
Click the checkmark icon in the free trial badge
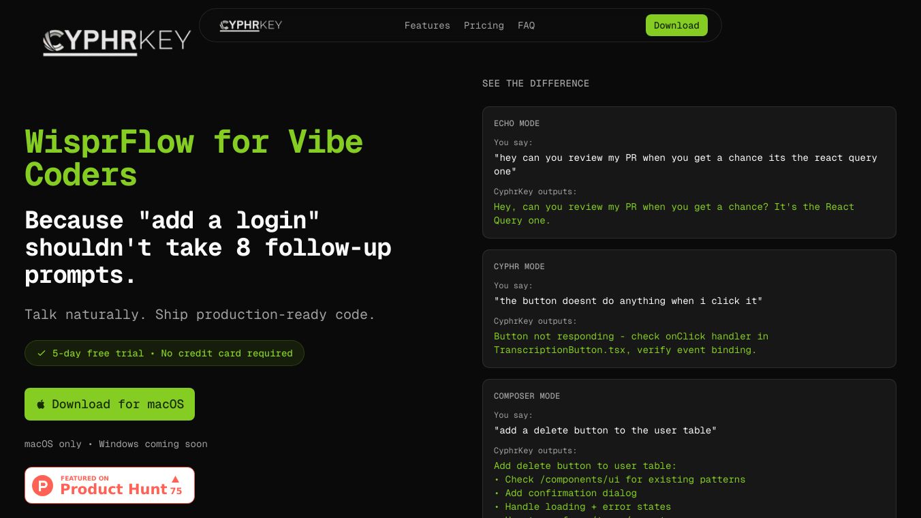pyautogui.click(x=42, y=353)
